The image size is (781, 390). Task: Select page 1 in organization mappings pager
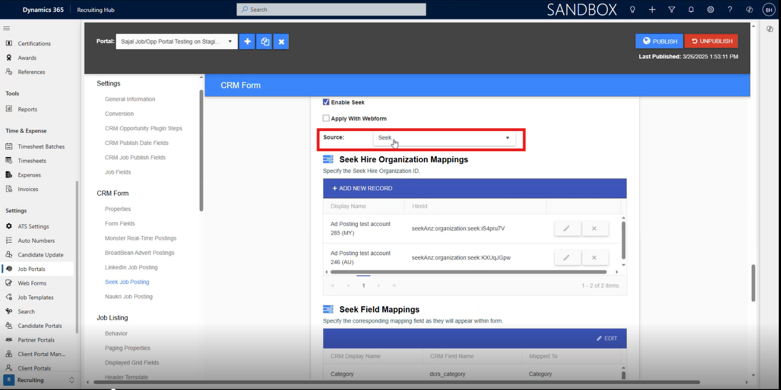pyautogui.click(x=363, y=286)
